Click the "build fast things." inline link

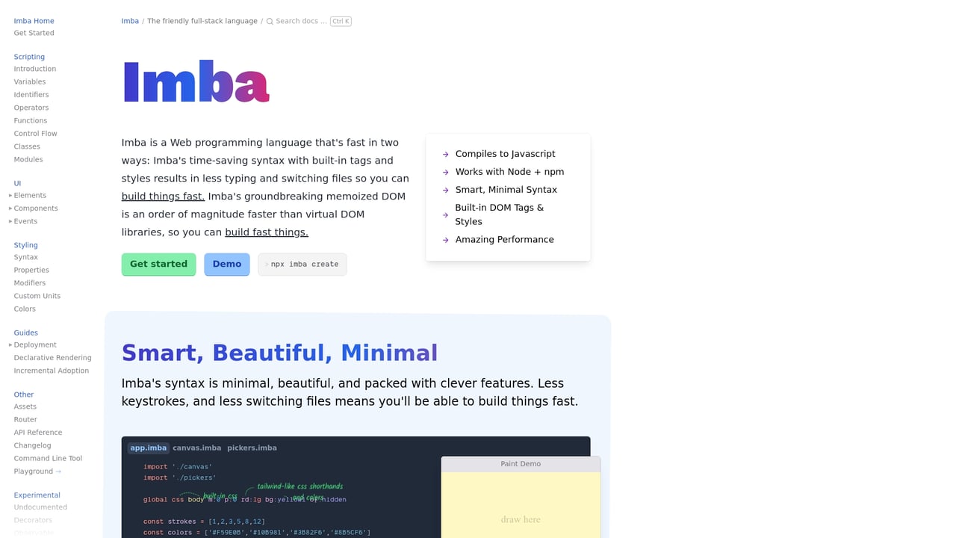point(266,232)
